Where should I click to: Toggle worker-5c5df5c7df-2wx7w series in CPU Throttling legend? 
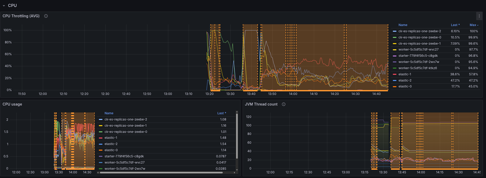click(419, 62)
